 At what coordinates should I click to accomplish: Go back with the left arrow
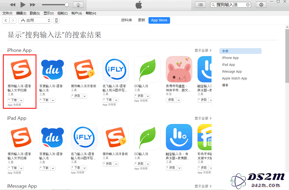[x=6, y=21]
